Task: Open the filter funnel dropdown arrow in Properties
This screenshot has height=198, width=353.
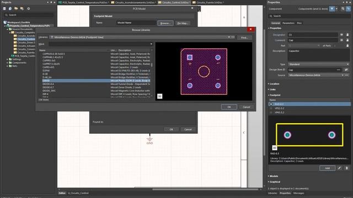Action: pos(336,9)
